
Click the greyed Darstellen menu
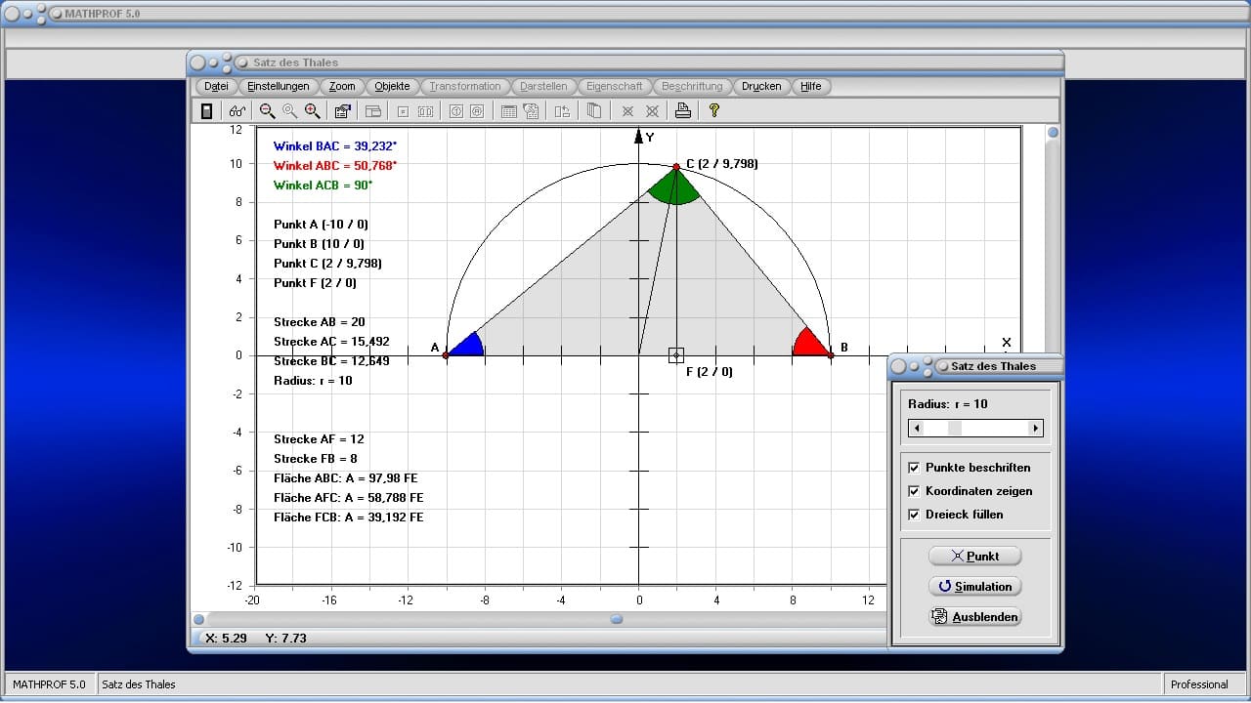click(543, 86)
